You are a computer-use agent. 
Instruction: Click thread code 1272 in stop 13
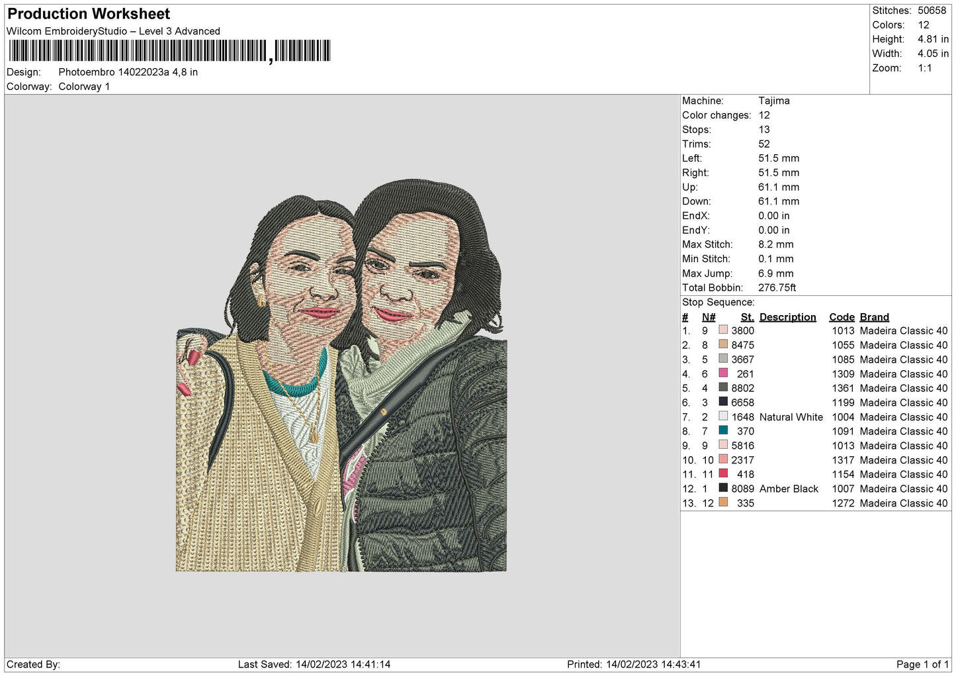(844, 503)
